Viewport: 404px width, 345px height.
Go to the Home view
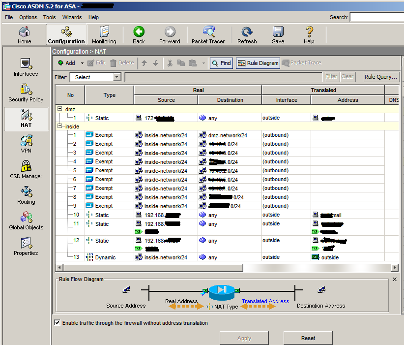coord(25,35)
